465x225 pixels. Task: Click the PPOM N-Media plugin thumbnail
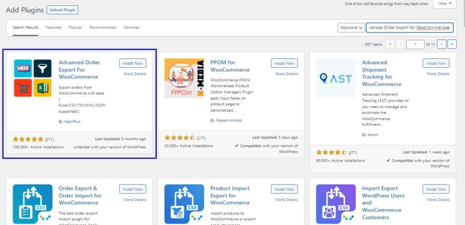pyautogui.click(x=184, y=78)
